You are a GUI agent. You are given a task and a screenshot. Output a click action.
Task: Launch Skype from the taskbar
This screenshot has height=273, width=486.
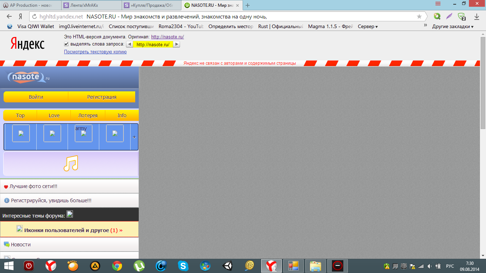click(183, 266)
